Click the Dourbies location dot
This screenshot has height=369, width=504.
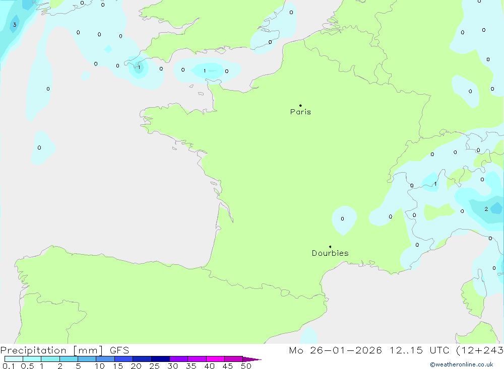(x=330, y=247)
